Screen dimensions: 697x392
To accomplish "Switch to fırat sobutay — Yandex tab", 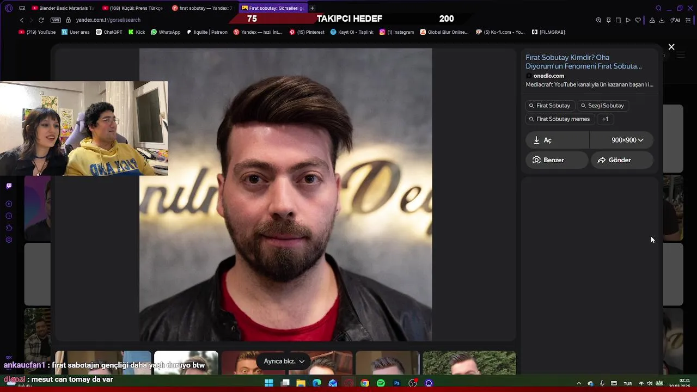I will pos(202,8).
